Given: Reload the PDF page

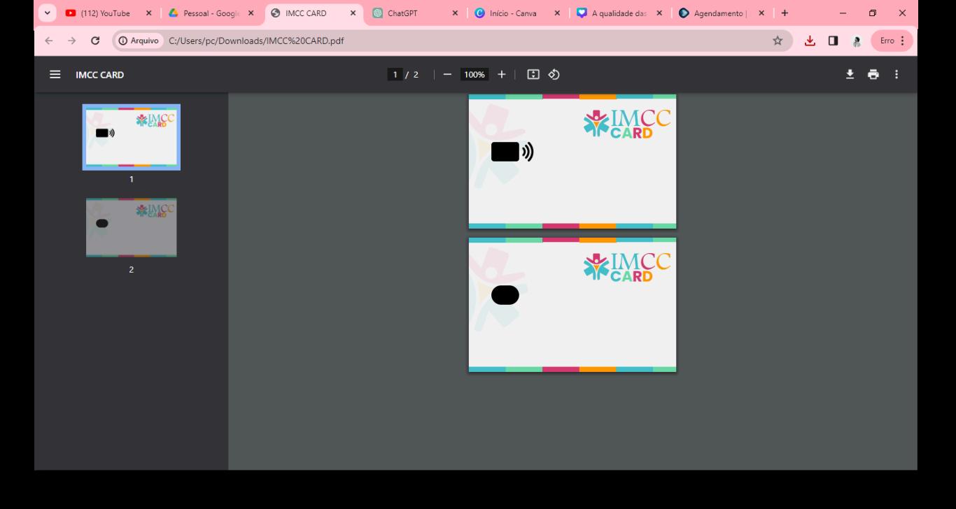Looking at the screenshot, I should (95, 41).
